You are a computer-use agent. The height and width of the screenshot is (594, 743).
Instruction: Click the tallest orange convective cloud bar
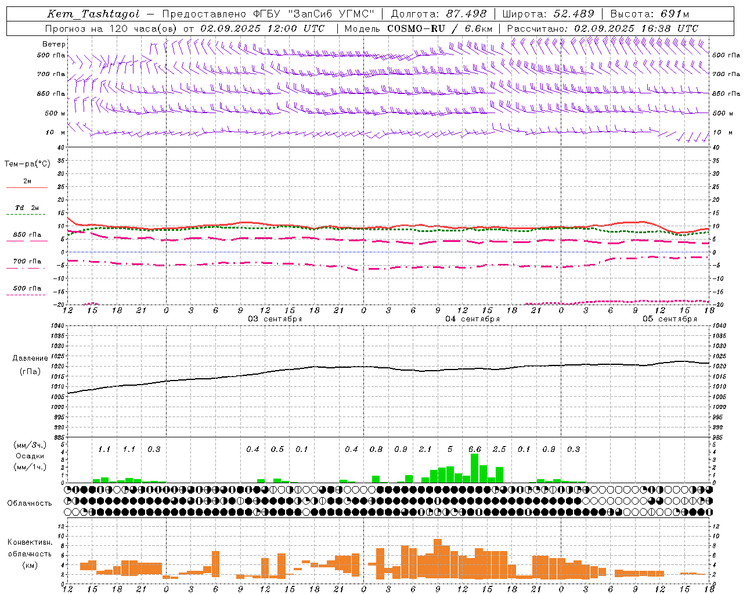(438, 559)
